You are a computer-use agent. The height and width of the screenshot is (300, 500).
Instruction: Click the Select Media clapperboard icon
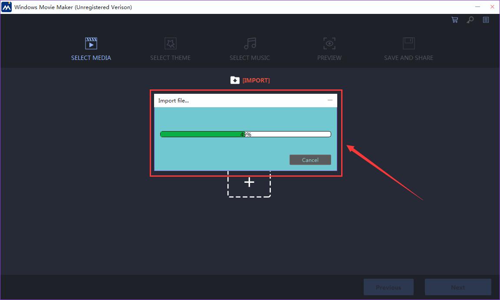[91, 43]
